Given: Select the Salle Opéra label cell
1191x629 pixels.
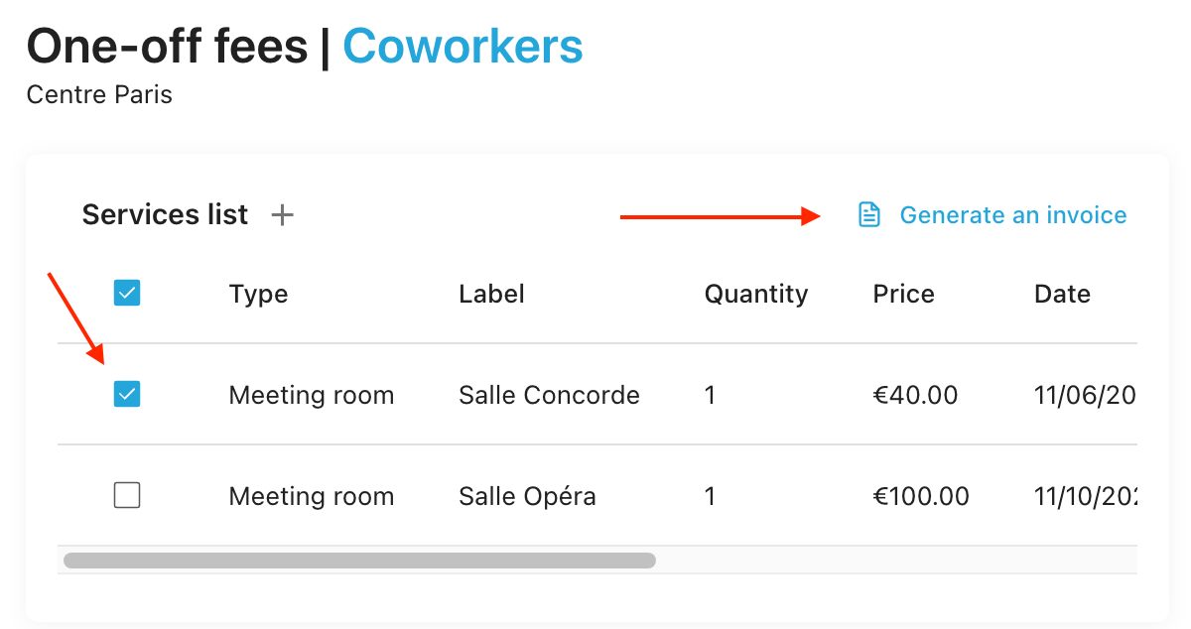Looking at the screenshot, I should coord(527,496).
